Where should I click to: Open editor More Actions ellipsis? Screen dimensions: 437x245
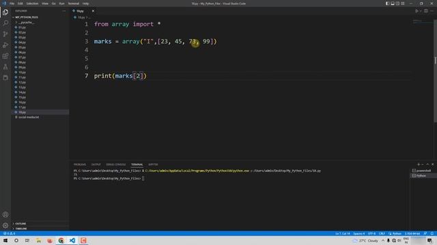pos(432,11)
